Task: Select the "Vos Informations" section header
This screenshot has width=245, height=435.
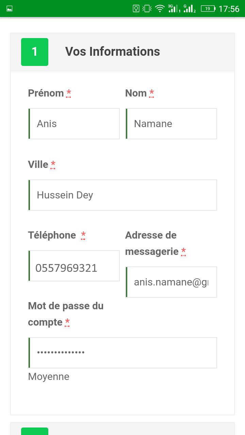Action: [x=112, y=52]
